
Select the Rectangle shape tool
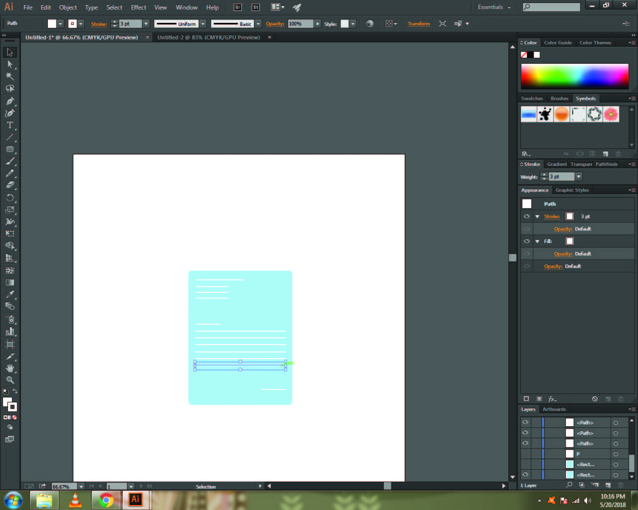(x=9, y=149)
